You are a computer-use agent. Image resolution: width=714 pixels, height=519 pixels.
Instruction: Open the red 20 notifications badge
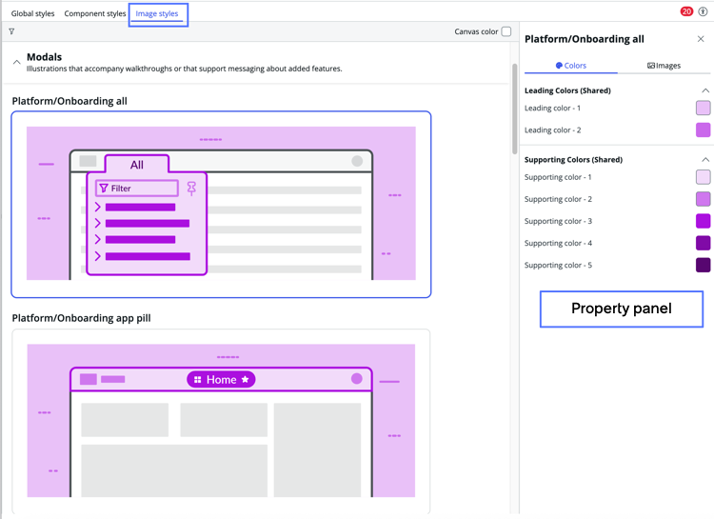click(686, 11)
